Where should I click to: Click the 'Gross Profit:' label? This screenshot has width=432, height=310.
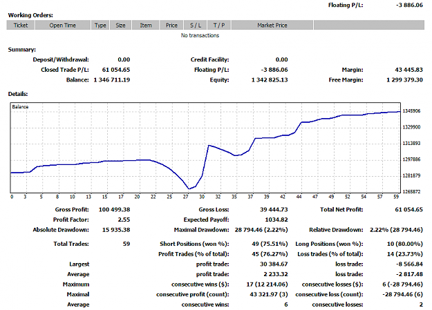[72, 209]
